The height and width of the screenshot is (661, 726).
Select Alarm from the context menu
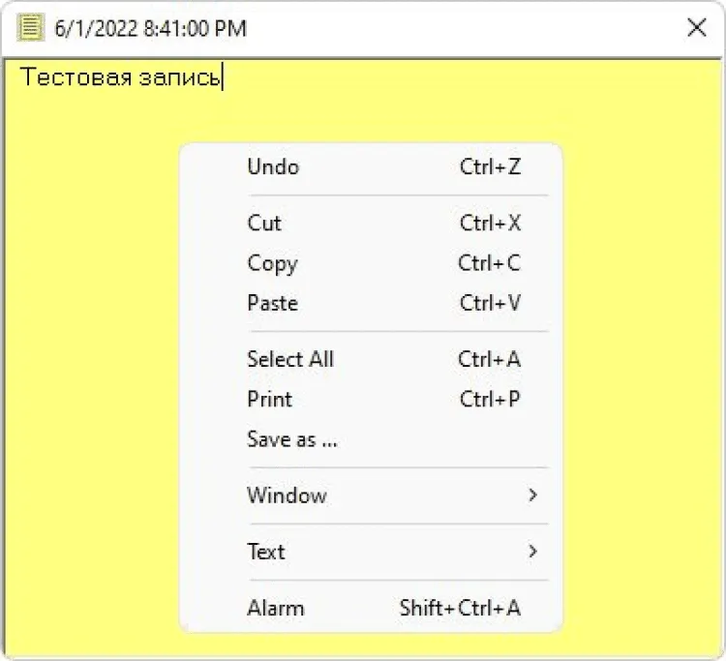tap(275, 608)
